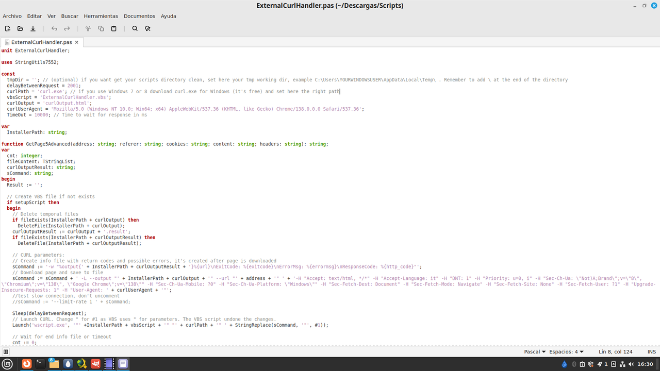Open a file using the toolbar folder icon

coord(20,29)
